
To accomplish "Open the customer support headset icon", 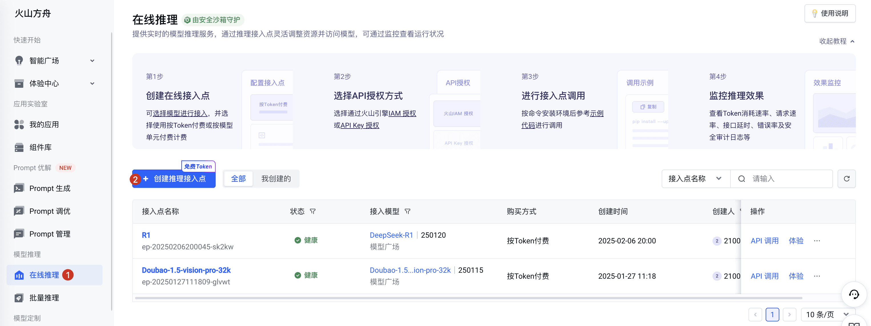I will pos(854,294).
